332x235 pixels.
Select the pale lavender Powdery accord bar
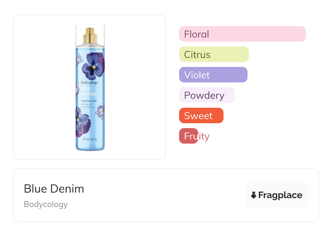tap(207, 95)
